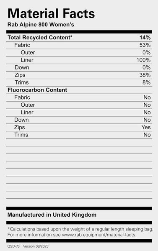158x251 pixels.
Task: Select the Yes value for fluorocarbon Zips
Action: tap(146, 127)
